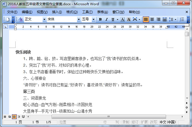Click the Word icon in title bar
The height and width of the screenshot is (127, 192).
coord(4,4)
